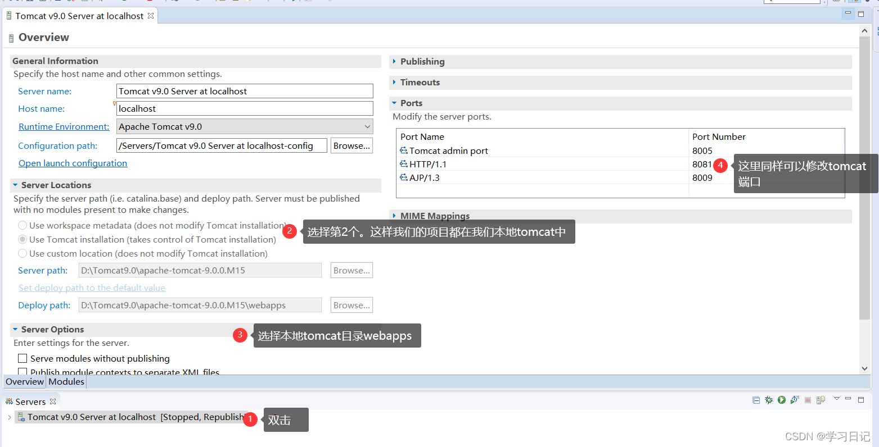Click Deploy path text field
The height and width of the screenshot is (447, 879).
pos(200,305)
